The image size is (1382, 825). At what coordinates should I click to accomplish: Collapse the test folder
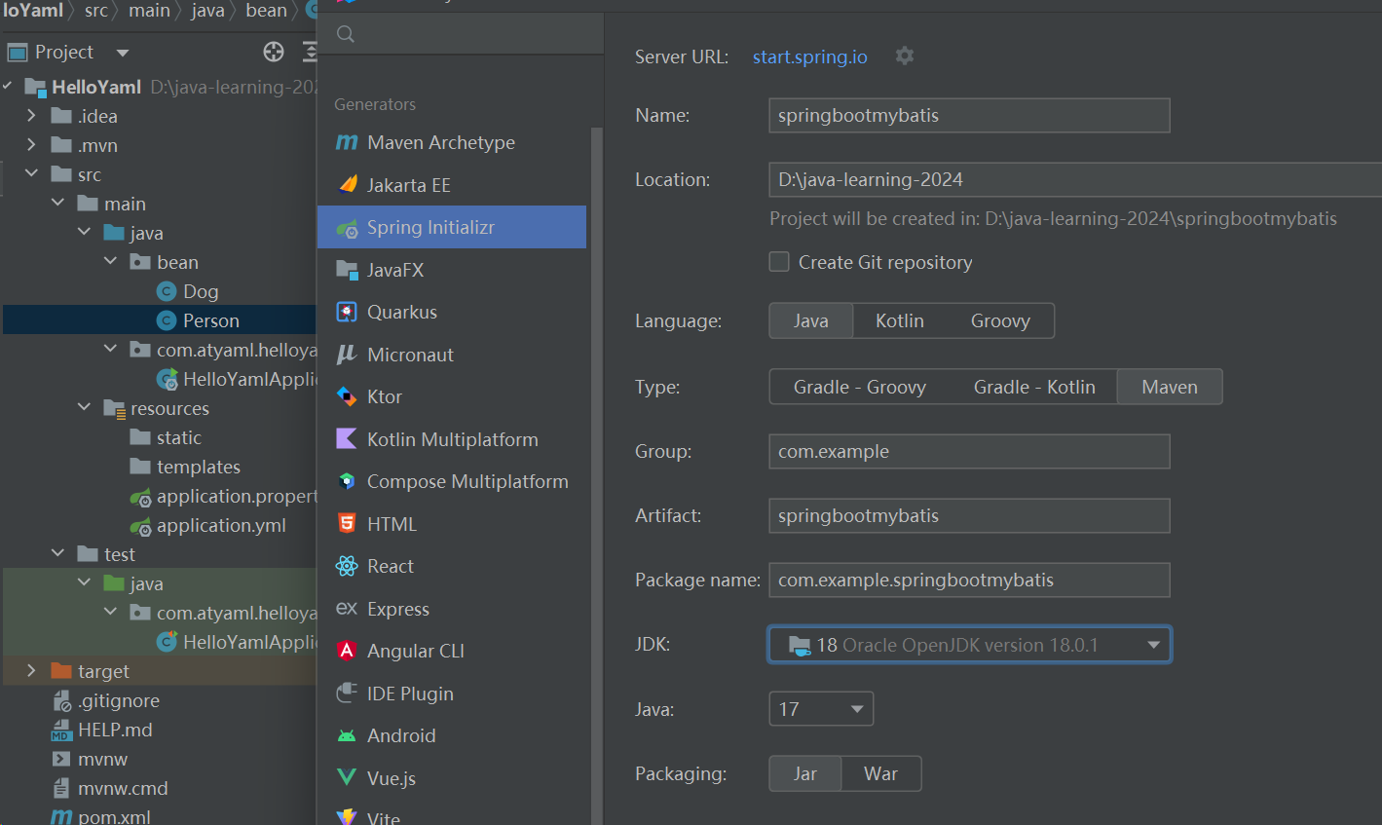click(x=57, y=553)
